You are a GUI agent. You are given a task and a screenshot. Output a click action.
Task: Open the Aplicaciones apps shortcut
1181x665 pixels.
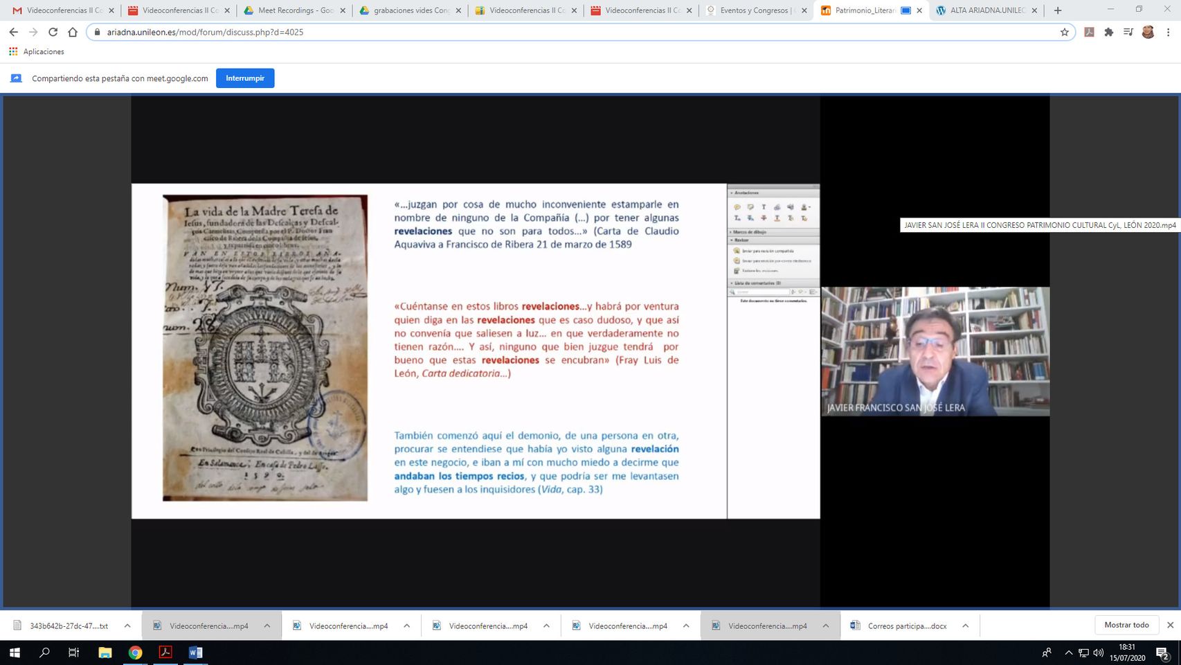[x=36, y=52]
